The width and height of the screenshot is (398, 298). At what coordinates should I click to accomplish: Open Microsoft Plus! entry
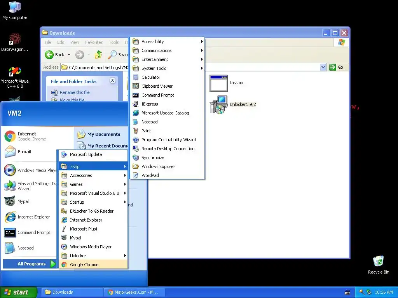pyautogui.click(x=93, y=229)
